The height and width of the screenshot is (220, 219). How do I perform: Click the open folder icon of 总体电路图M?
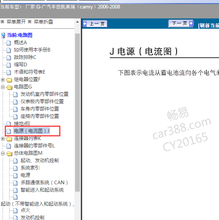pos(9,154)
